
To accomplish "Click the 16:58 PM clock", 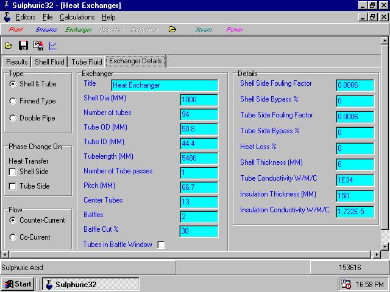I will (x=370, y=284).
